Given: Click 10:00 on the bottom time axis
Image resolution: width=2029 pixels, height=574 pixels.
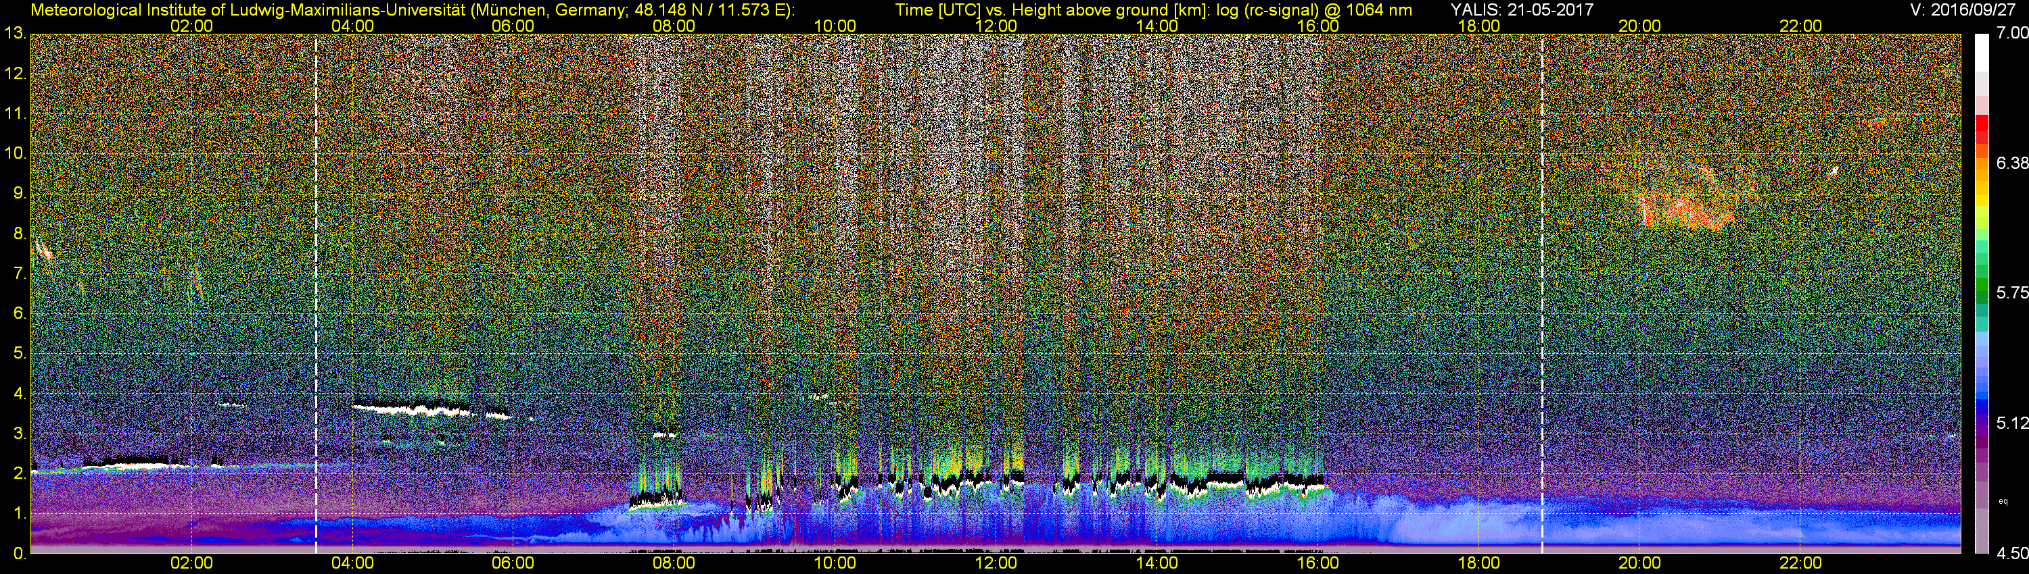Looking at the screenshot, I should coord(835,564).
